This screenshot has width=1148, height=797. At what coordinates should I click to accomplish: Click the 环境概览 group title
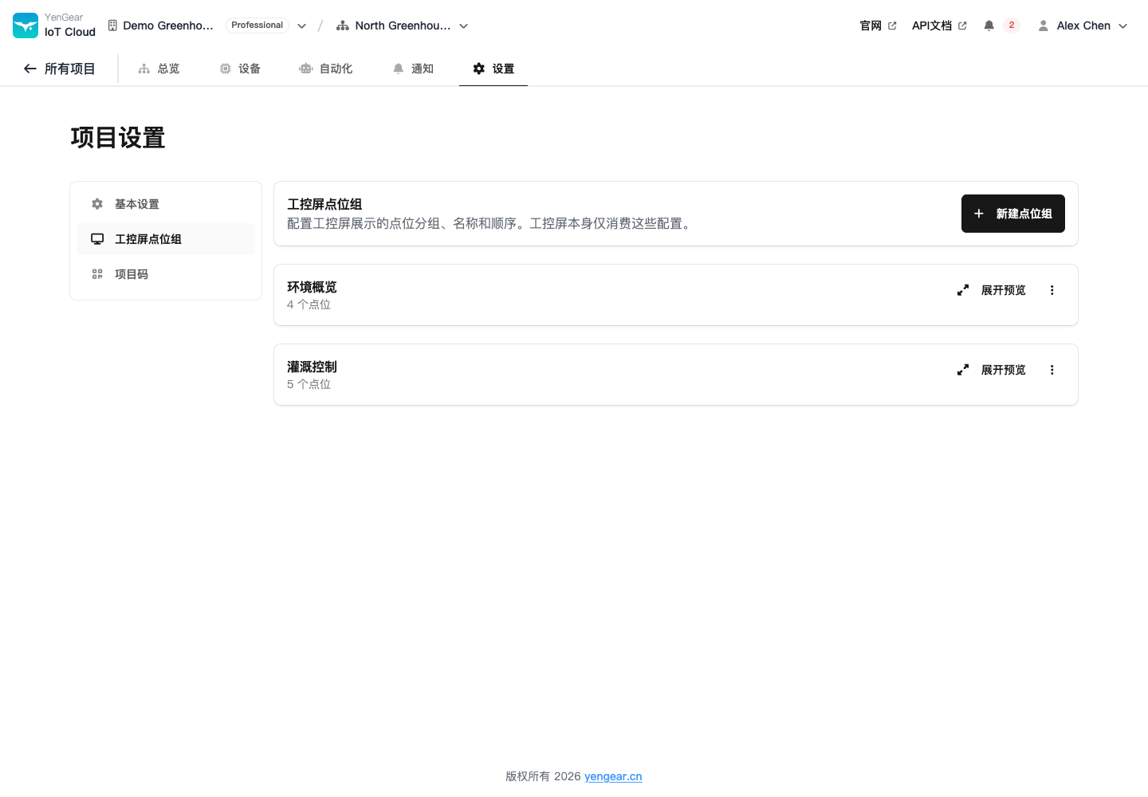(x=312, y=287)
